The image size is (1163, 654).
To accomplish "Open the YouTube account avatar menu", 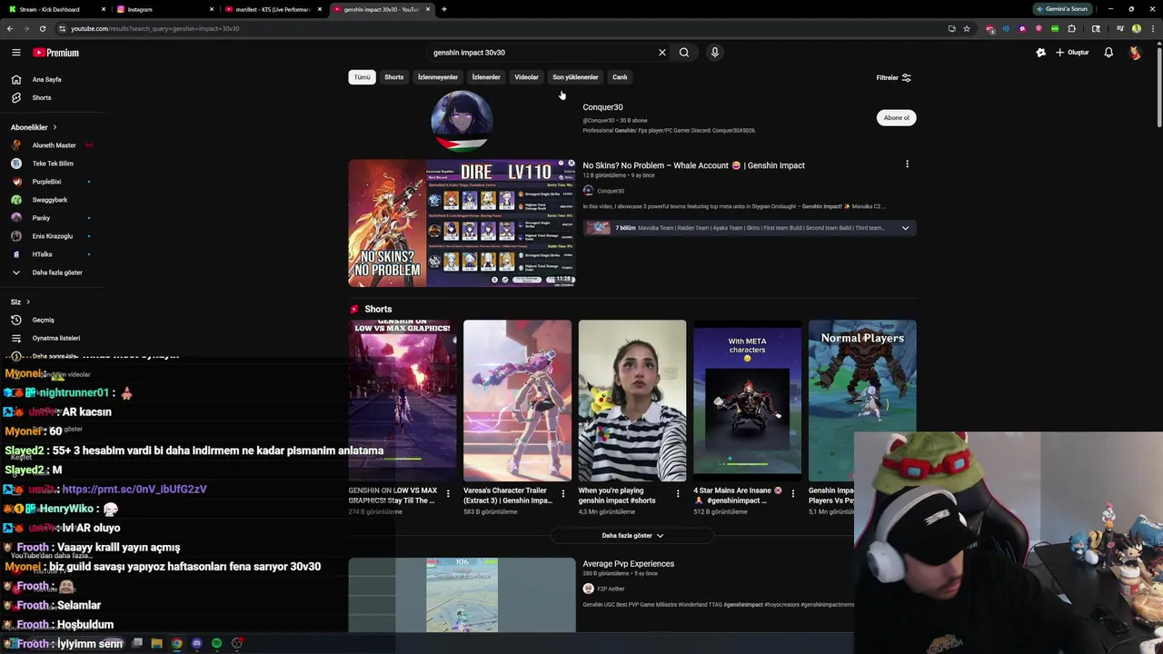I will pos(1135,53).
